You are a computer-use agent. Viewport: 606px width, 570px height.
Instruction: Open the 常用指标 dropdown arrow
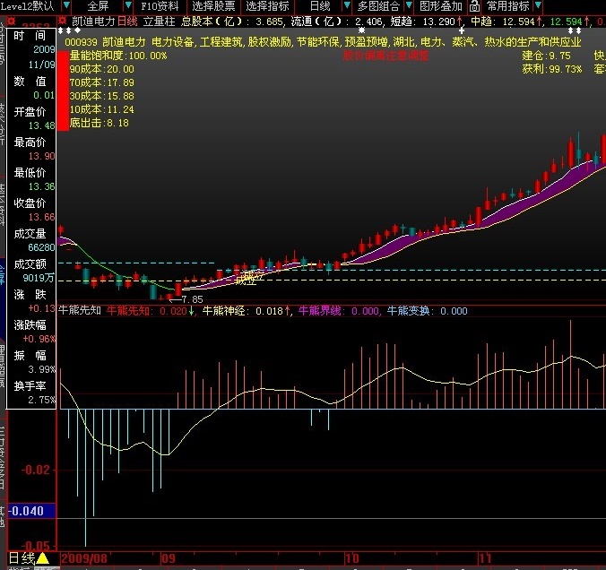[x=538, y=5]
